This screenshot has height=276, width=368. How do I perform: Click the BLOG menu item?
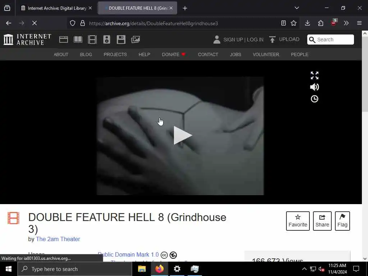(x=86, y=55)
